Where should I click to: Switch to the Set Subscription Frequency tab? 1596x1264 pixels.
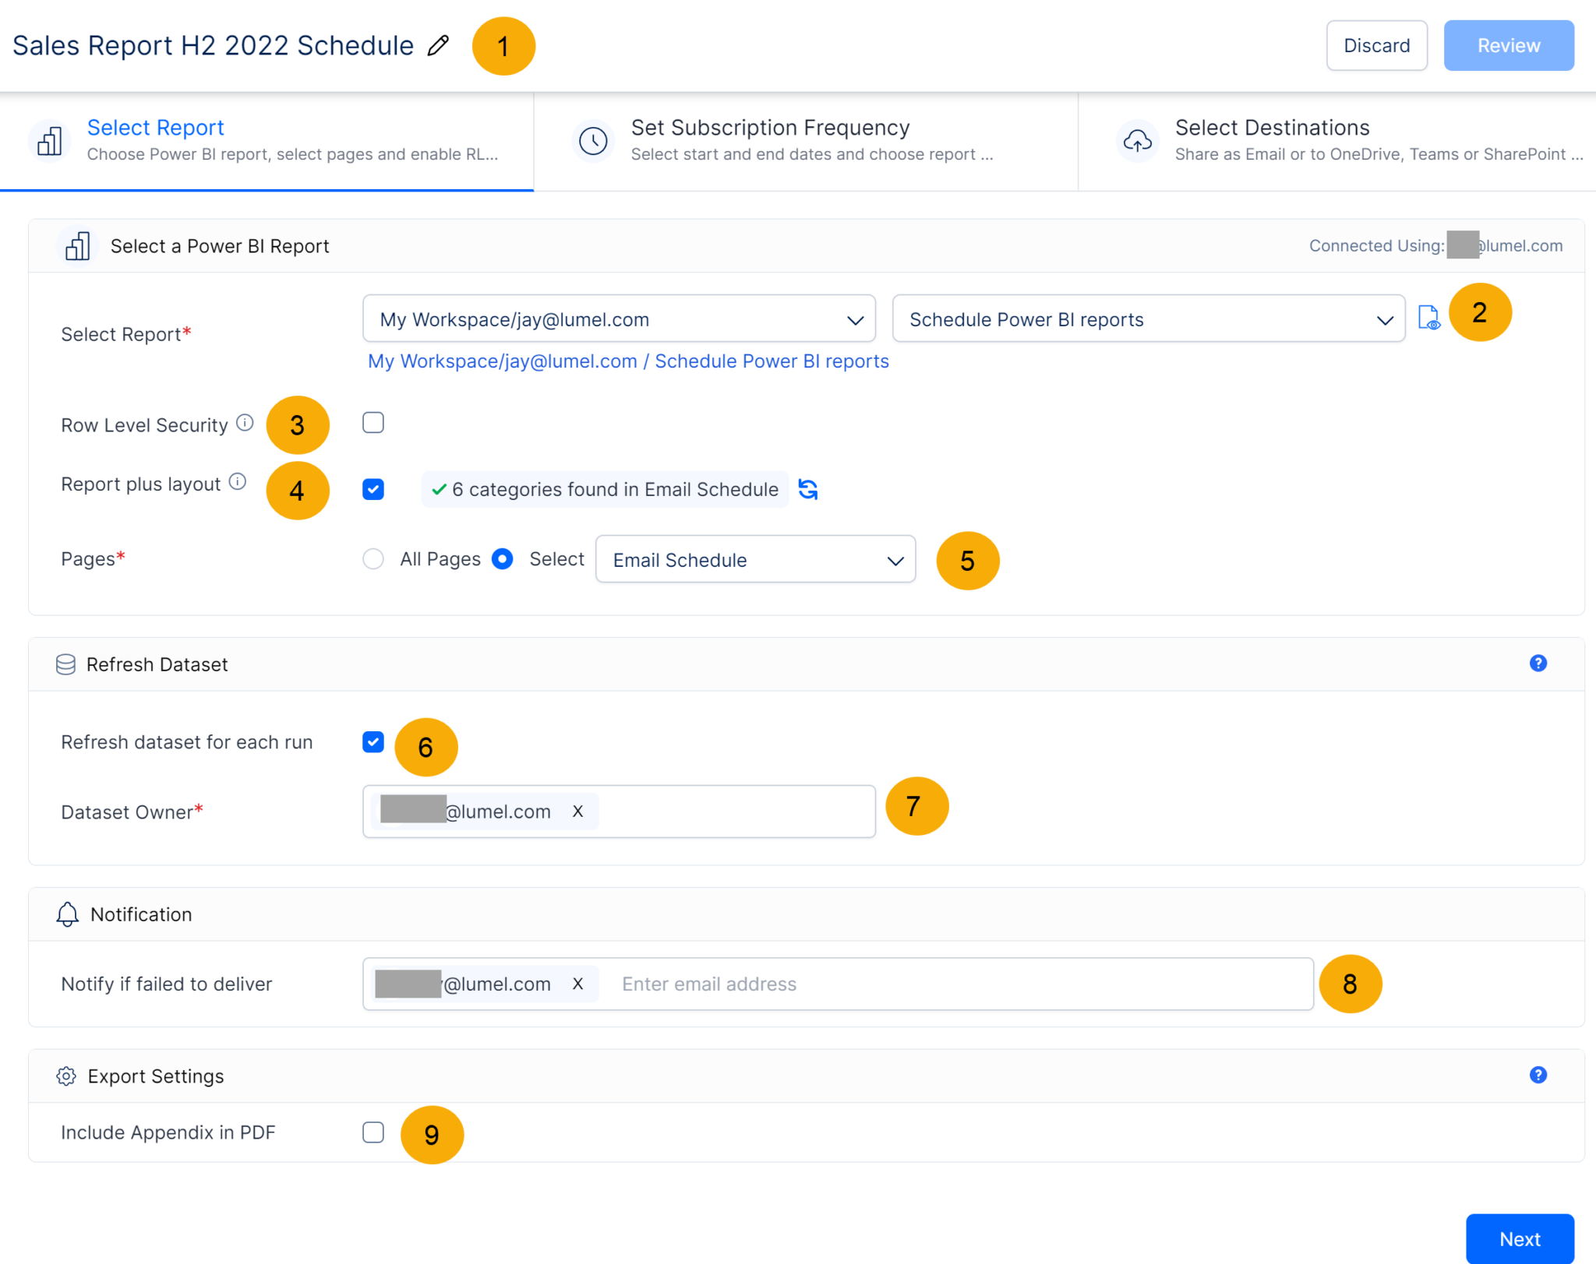[x=807, y=141]
